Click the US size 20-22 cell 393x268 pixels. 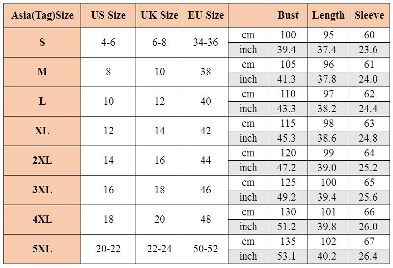click(109, 249)
